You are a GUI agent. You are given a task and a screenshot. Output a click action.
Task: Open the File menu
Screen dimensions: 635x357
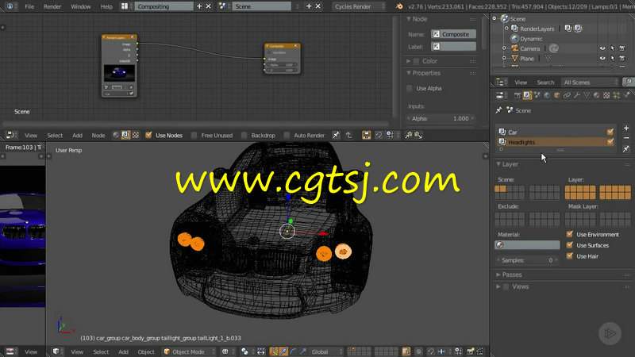click(x=29, y=6)
